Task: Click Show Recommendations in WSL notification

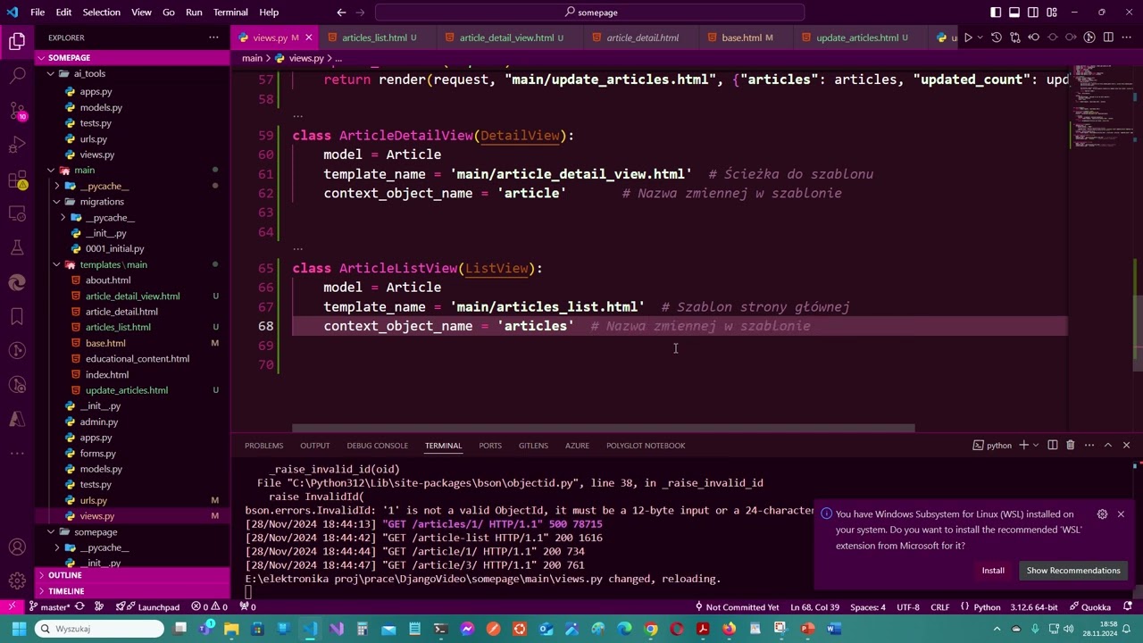Action: point(1073,571)
